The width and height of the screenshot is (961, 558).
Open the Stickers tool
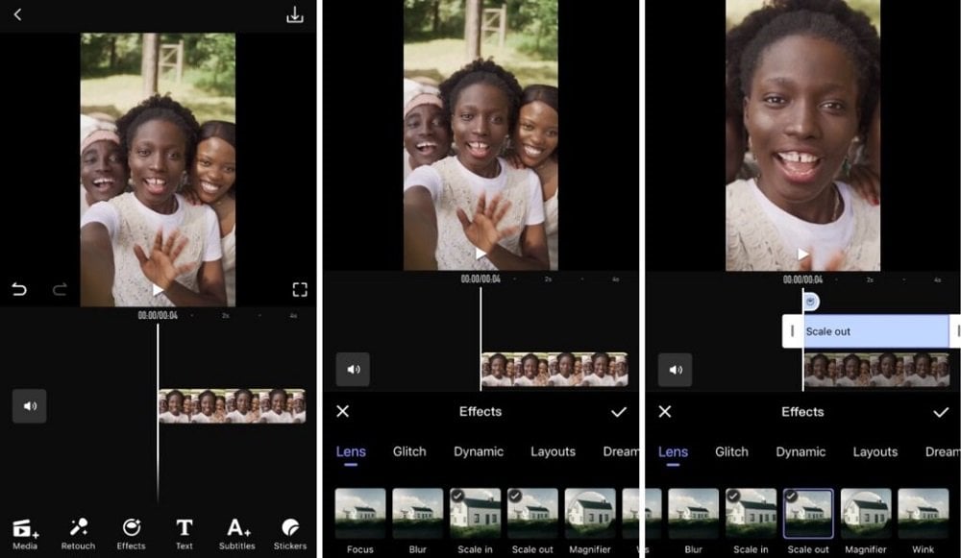290,534
